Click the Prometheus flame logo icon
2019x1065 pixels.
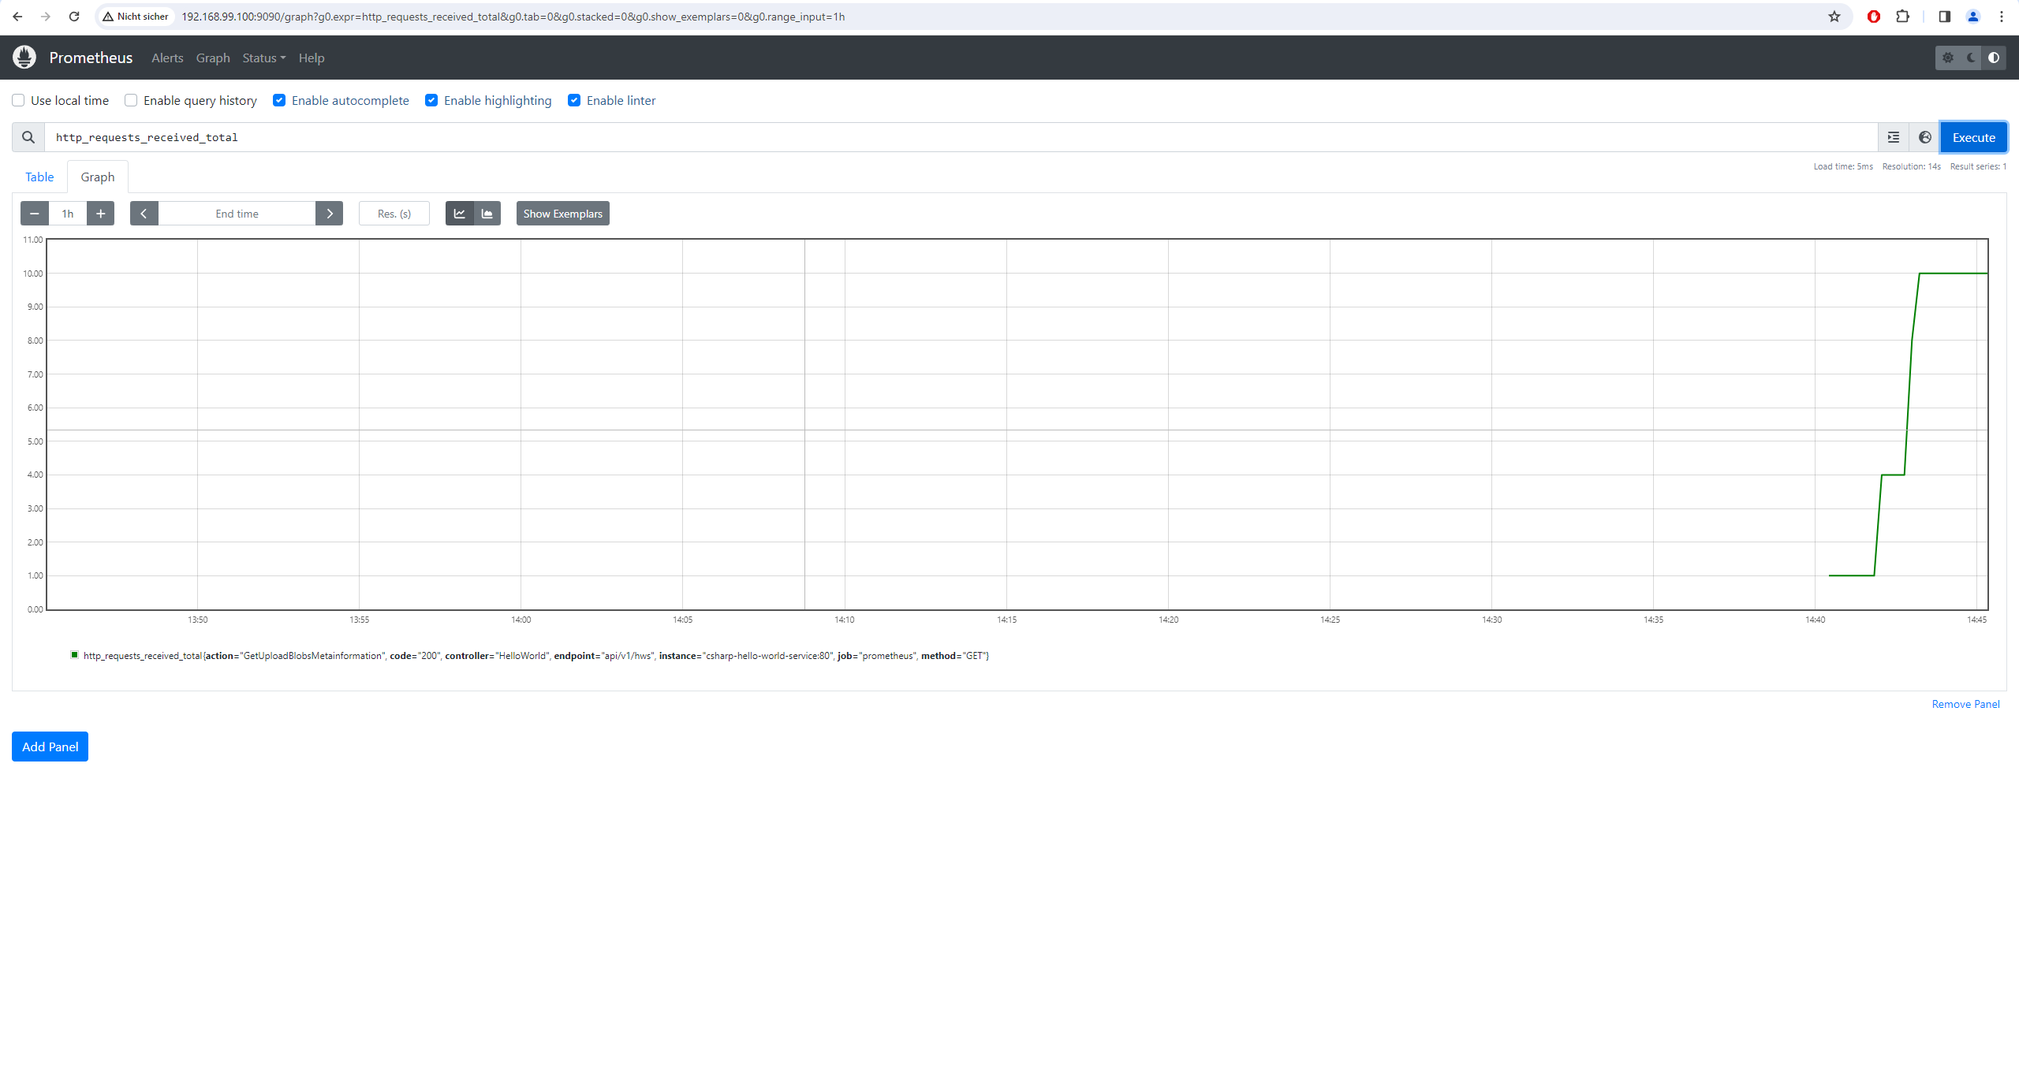coord(24,57)
